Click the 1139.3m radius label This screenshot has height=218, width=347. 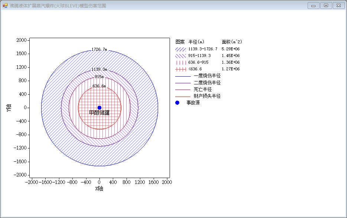(x=99, y=69)
